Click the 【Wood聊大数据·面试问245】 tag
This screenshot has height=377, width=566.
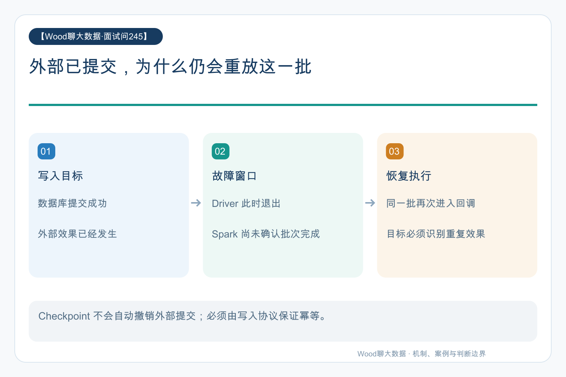coord(96,36)
